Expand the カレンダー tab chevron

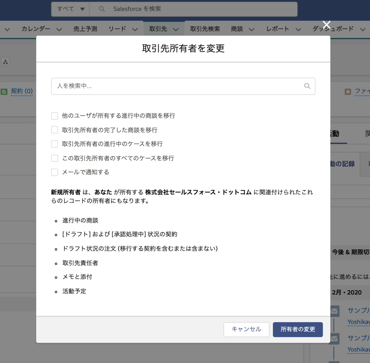tap(59, 29)
